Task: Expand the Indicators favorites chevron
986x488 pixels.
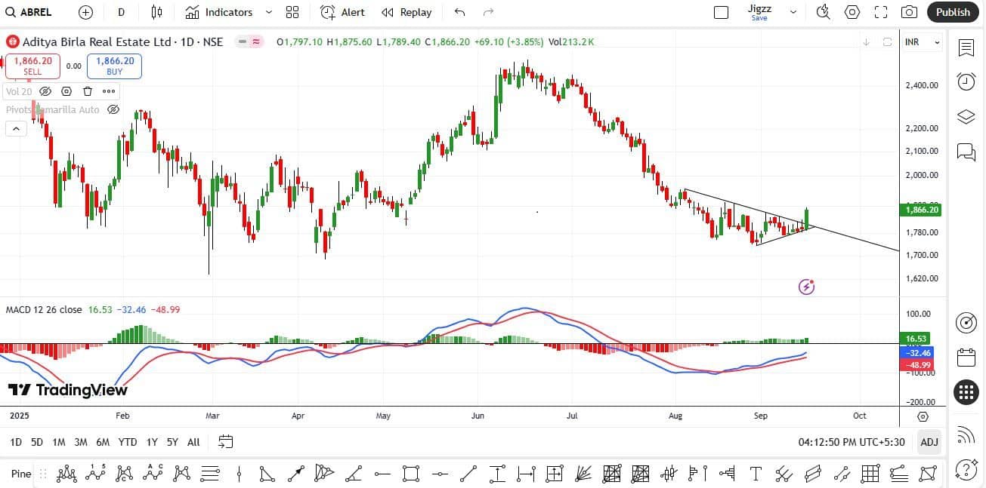Action: click(268, 12)
